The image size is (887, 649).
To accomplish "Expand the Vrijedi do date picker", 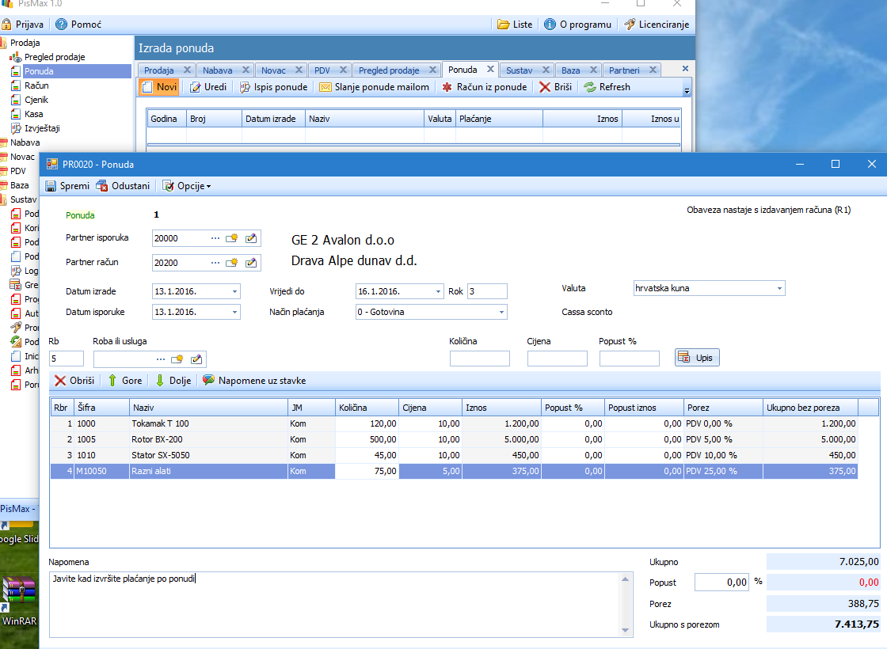I will click(x=439, y=292).
